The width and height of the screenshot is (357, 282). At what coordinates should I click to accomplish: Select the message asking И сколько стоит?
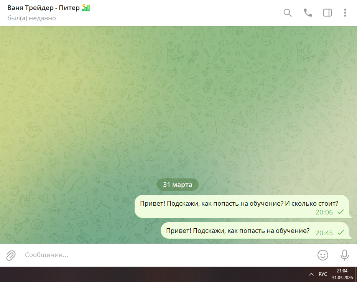[239, 203]
